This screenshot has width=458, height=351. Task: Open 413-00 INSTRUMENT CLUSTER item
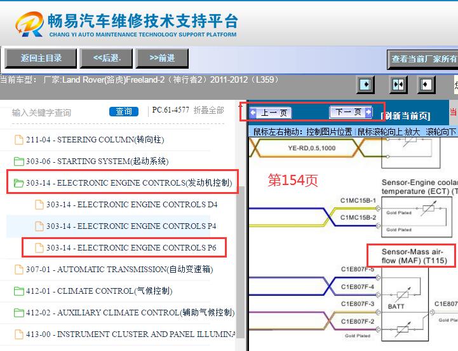pos(131,334)
